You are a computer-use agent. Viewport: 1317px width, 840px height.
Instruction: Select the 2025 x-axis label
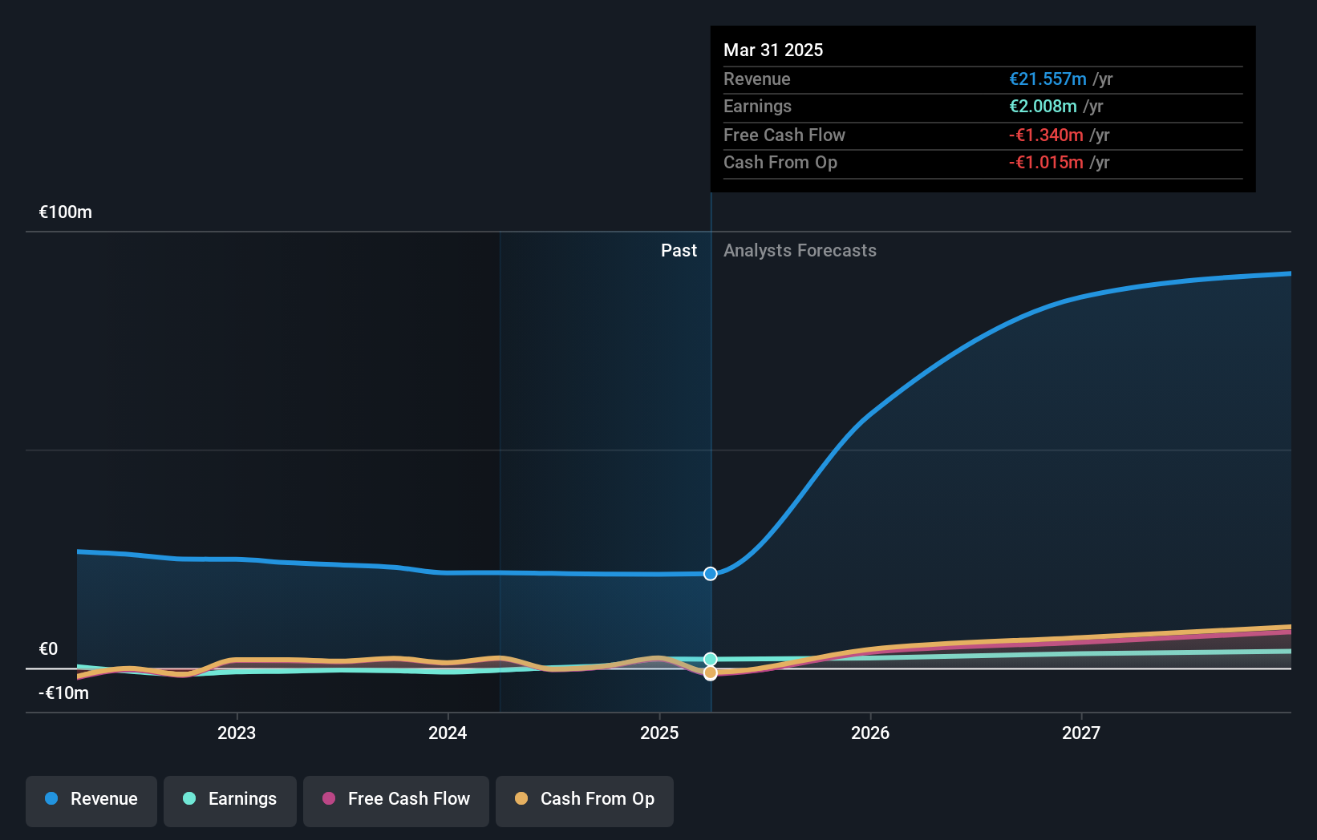659,733
